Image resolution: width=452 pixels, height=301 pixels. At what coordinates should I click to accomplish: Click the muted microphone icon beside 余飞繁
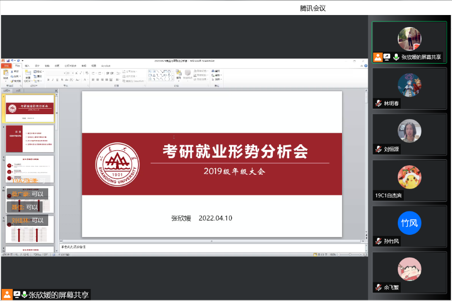(x=378, y=287)
